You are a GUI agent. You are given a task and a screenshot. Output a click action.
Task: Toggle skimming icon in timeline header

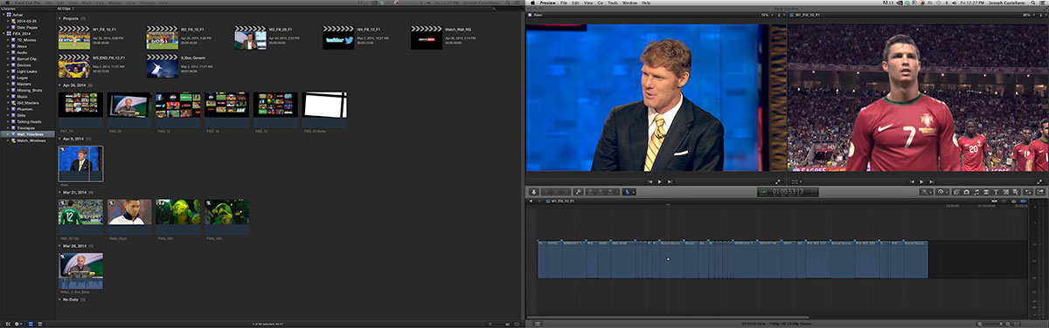click(x=994, y=202)
